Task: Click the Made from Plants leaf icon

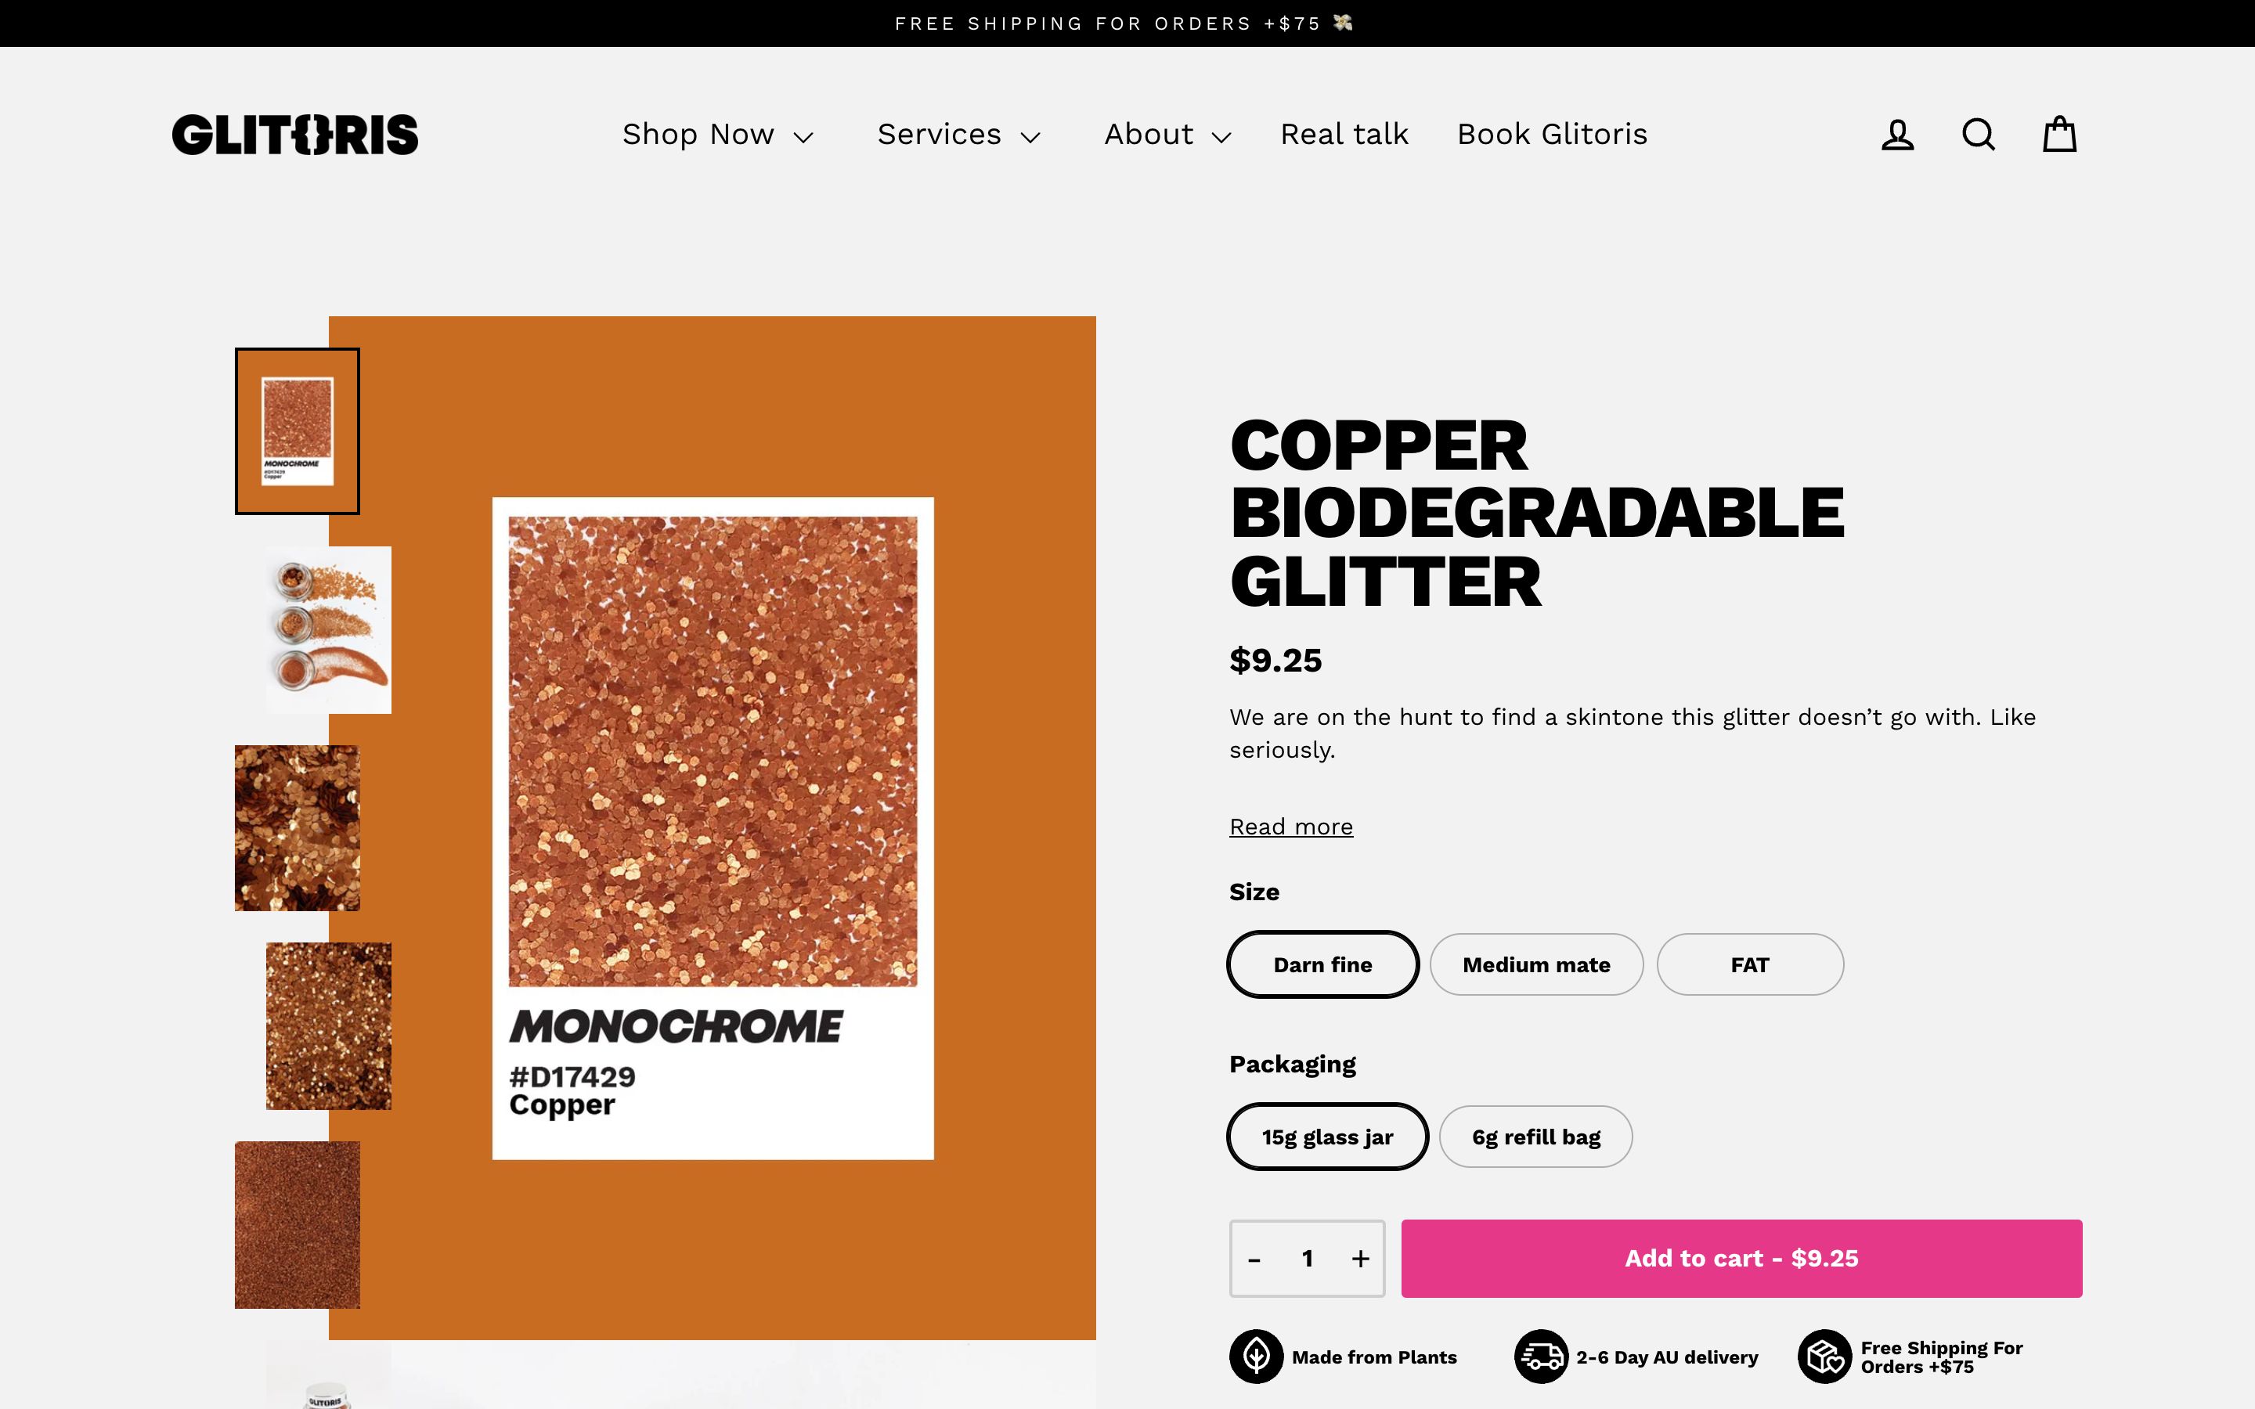Action: tap(1256, 1357)
